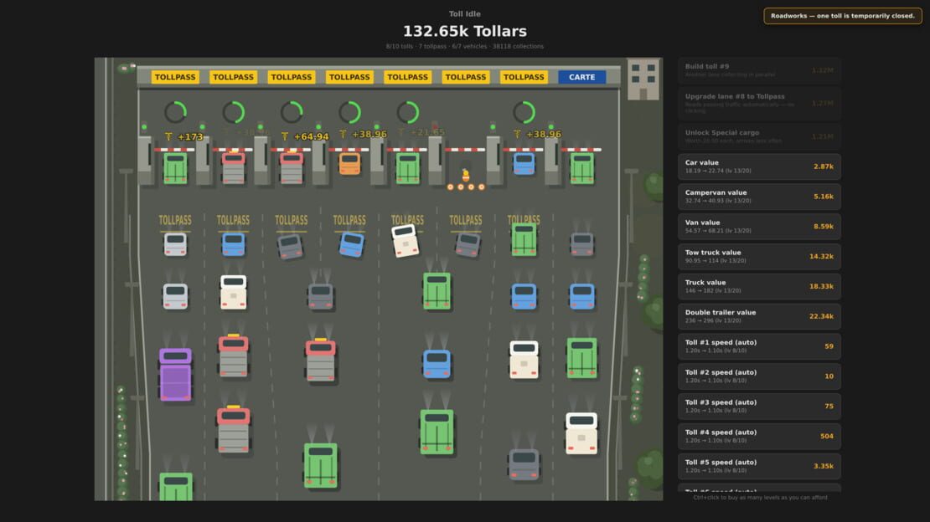Image resolution: width=930 pixels, height=522 pixels.
Task: Click the orange car at the fourth toll gate
Action: pyautogui.click(x=349, y=163)
